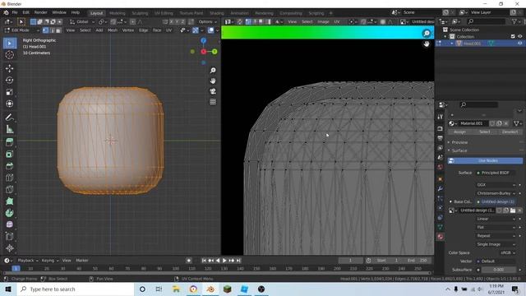Open the Tool settings properties tab
The width and height of the screenshot is (526, 296).
pos(441,117)
